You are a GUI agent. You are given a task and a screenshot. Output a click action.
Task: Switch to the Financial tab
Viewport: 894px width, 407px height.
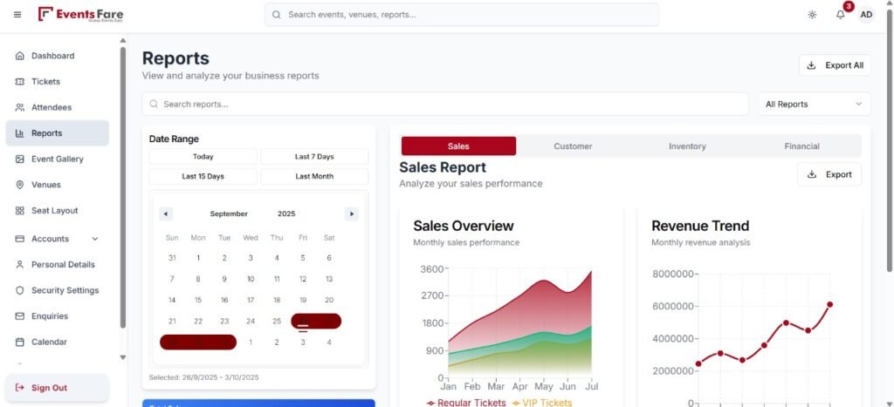801,146
